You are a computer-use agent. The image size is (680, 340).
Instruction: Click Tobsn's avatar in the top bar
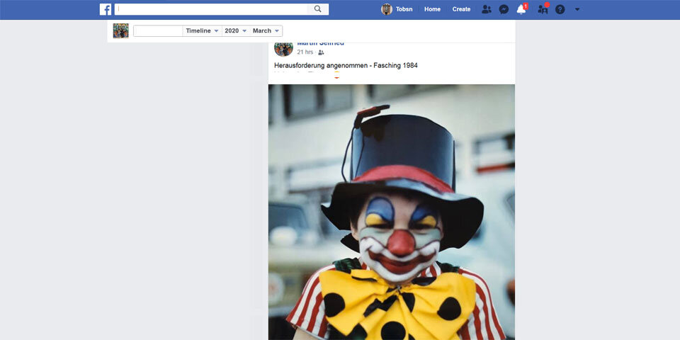pos(387,9)
